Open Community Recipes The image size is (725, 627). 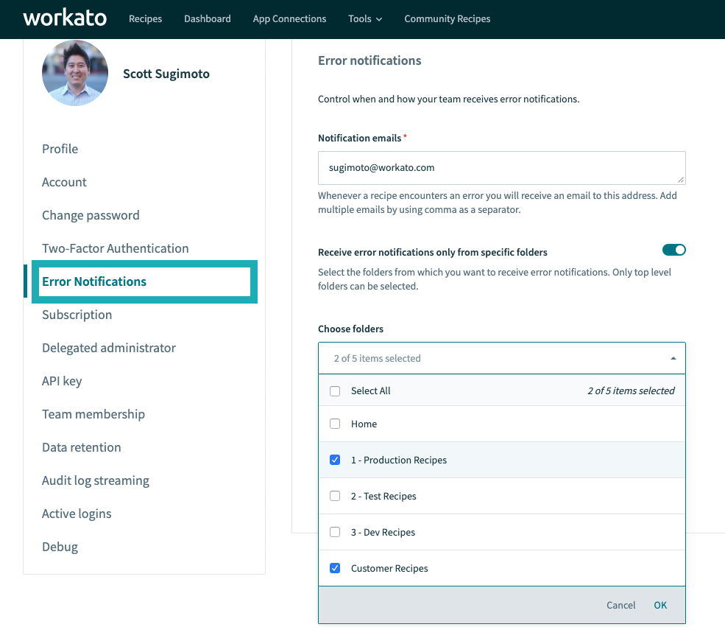[447, 18]
